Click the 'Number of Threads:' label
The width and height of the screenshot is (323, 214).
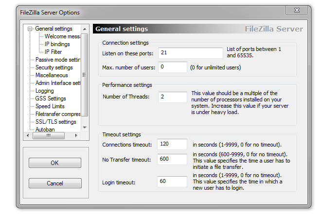pyautogui.click(x=126, y=97)
